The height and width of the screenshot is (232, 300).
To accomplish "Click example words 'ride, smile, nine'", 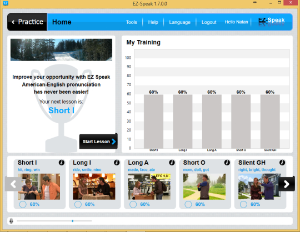I will click(x=87, y=169).
